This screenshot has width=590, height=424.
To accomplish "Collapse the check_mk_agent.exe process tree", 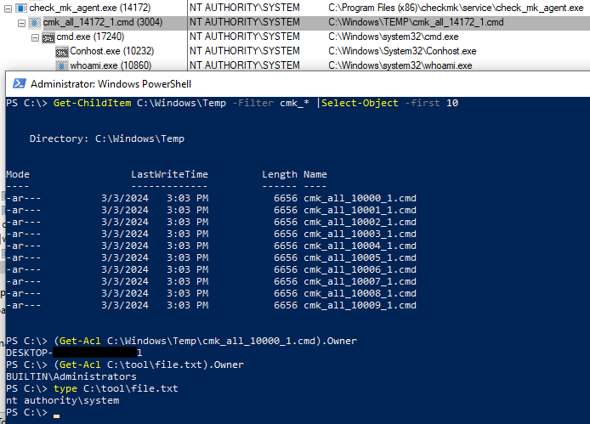I will [x=9, y=8].
